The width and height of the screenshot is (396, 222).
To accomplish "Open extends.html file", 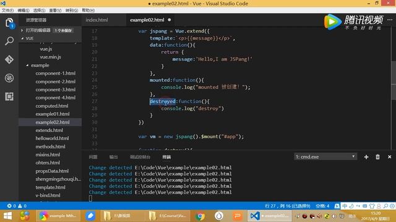I will click(x=49, y=130).
